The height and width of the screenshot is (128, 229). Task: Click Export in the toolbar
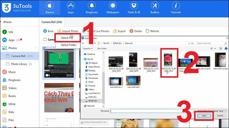[119, 31]
